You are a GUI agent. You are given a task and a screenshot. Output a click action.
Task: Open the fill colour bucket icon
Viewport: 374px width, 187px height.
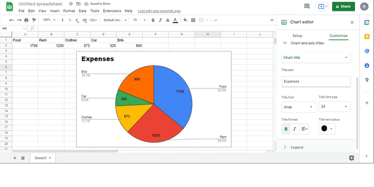(186, 20)
